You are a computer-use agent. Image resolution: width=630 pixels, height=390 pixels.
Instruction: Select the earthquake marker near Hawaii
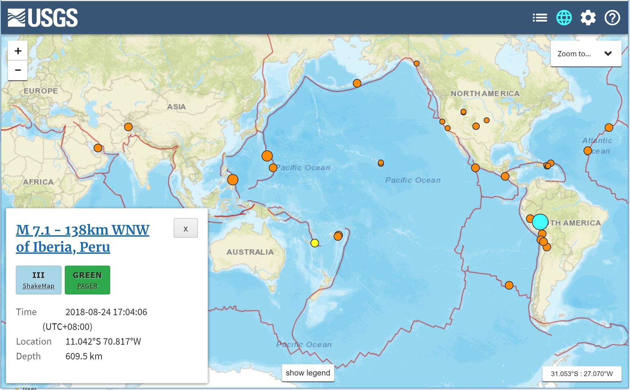pyautogui.click(x=381, y=163)
